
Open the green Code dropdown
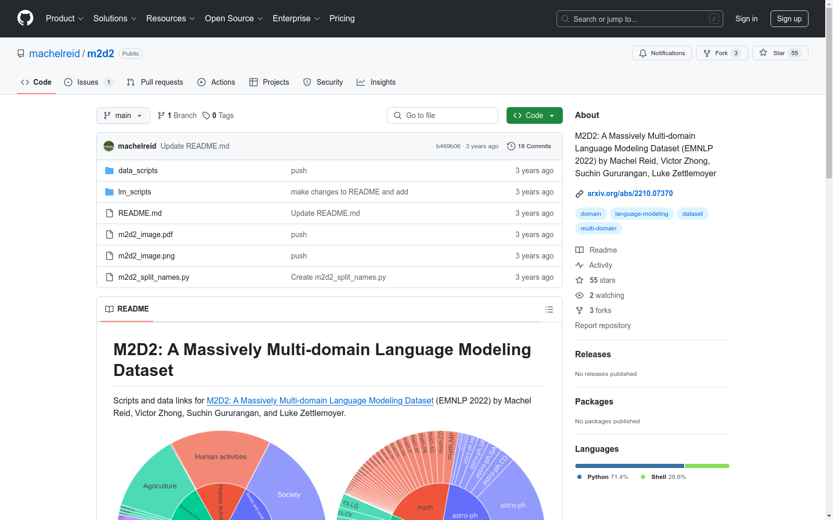coord(534,115)
